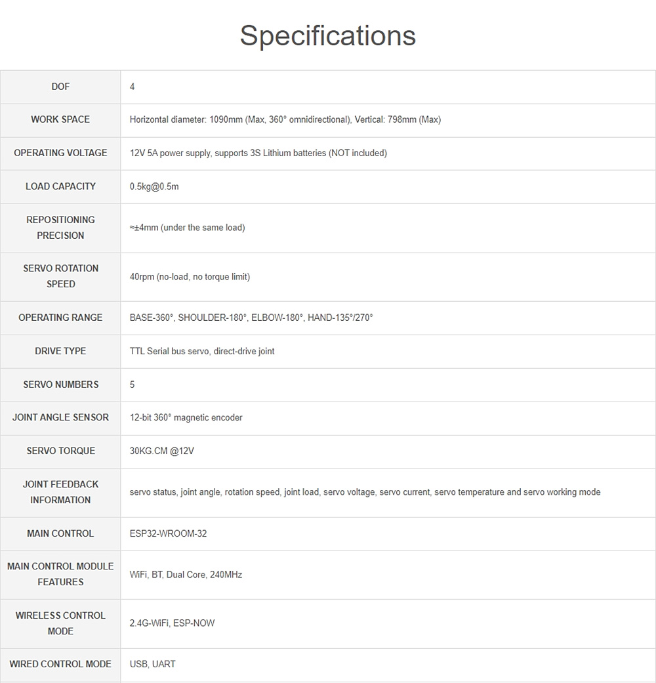Click the DRIVE TYPE label
656x683 pixels.
coord(60,351)
